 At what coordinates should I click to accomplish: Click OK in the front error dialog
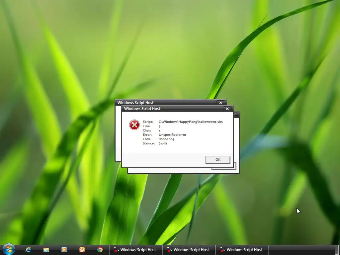point(218,160)
